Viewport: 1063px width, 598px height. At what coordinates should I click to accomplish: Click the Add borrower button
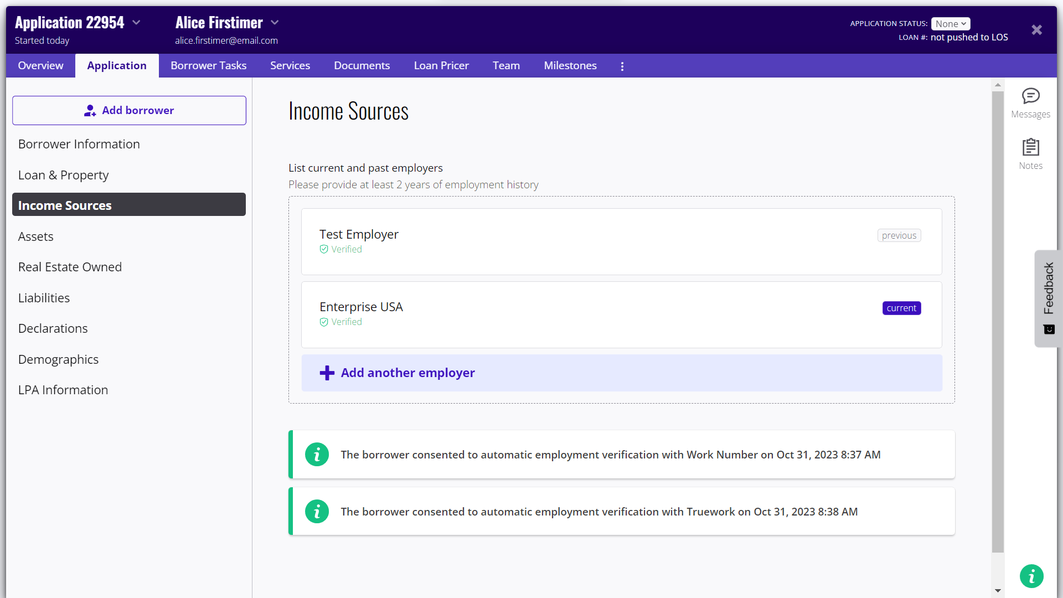click(x=129, y=110)
